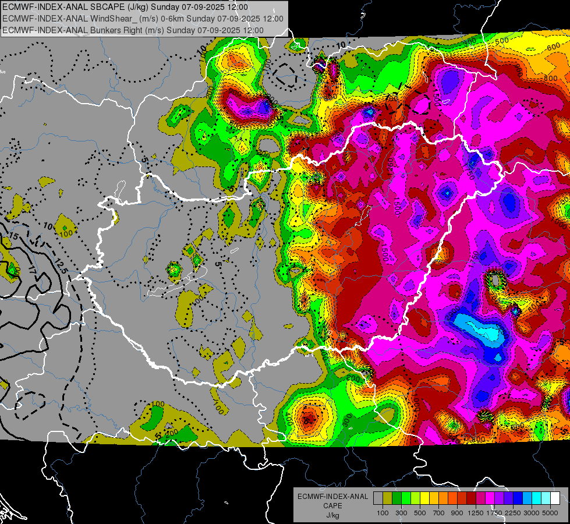Click the 17 contour label on map
Image resolution: width=570 pixels, height=524 pixels.
32,270
